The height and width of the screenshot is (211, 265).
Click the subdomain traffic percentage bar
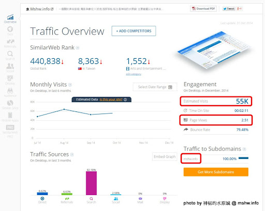click(243, 158)
